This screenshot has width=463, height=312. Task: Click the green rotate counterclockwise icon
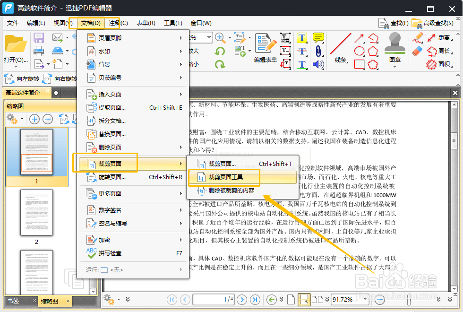(x=220, y=52)
